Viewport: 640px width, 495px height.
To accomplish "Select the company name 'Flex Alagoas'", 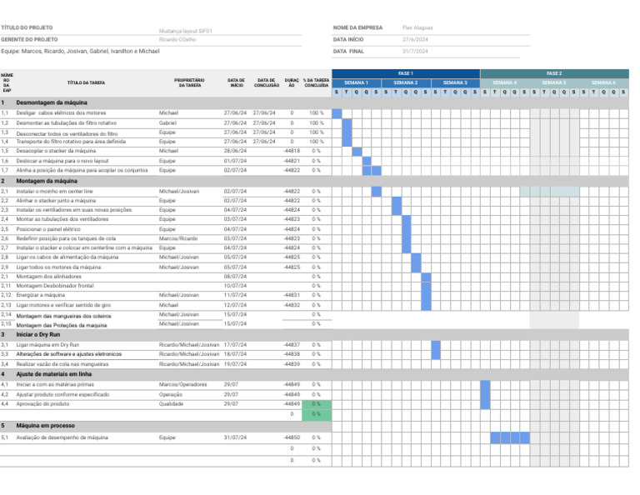I will click(x=417, y=27).
